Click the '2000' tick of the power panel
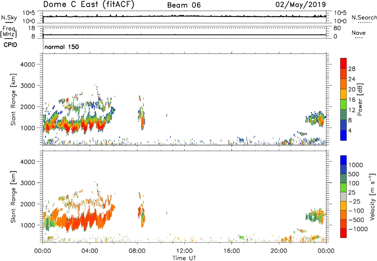 (28, 106)
